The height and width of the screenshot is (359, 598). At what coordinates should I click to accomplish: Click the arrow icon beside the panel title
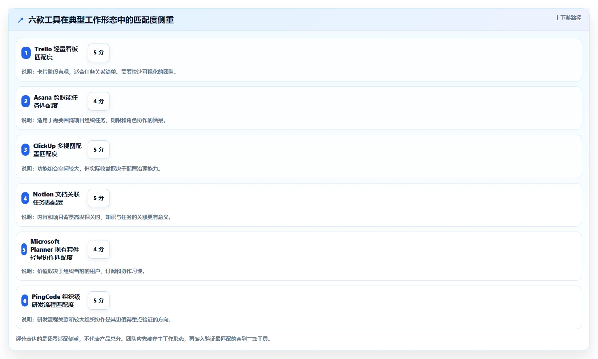[x=21, y=20]
